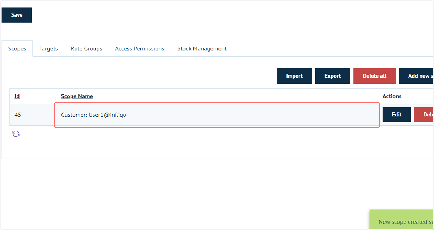Sort the table by the Id column
Screen dimensions: 434x230
[x=17, y=96]
